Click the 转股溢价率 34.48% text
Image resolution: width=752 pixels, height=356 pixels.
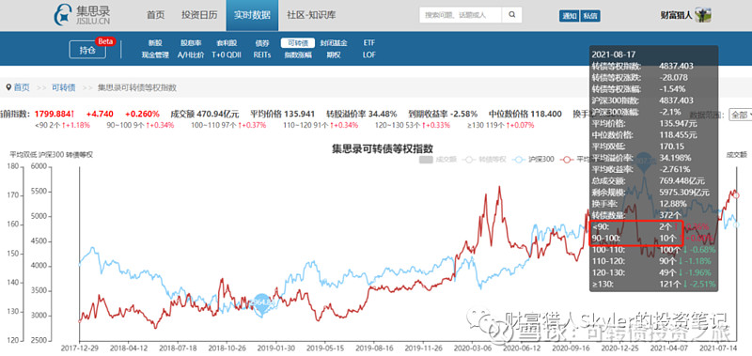click(362, 114)
